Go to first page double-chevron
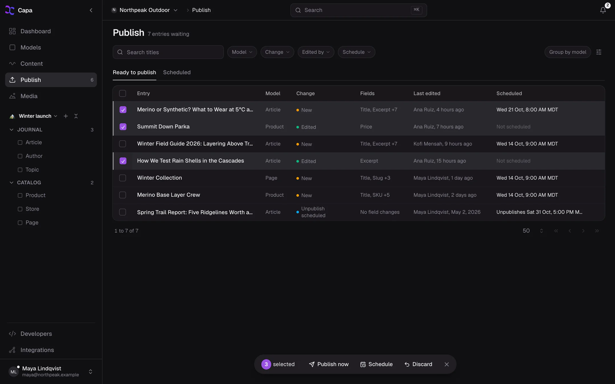Image resolution: width=615 pixels, height=384 pixels. click(556, 231)
